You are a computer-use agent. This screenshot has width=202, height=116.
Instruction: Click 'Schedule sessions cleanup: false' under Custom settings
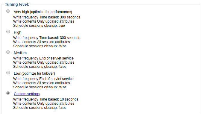pos(40,108)
